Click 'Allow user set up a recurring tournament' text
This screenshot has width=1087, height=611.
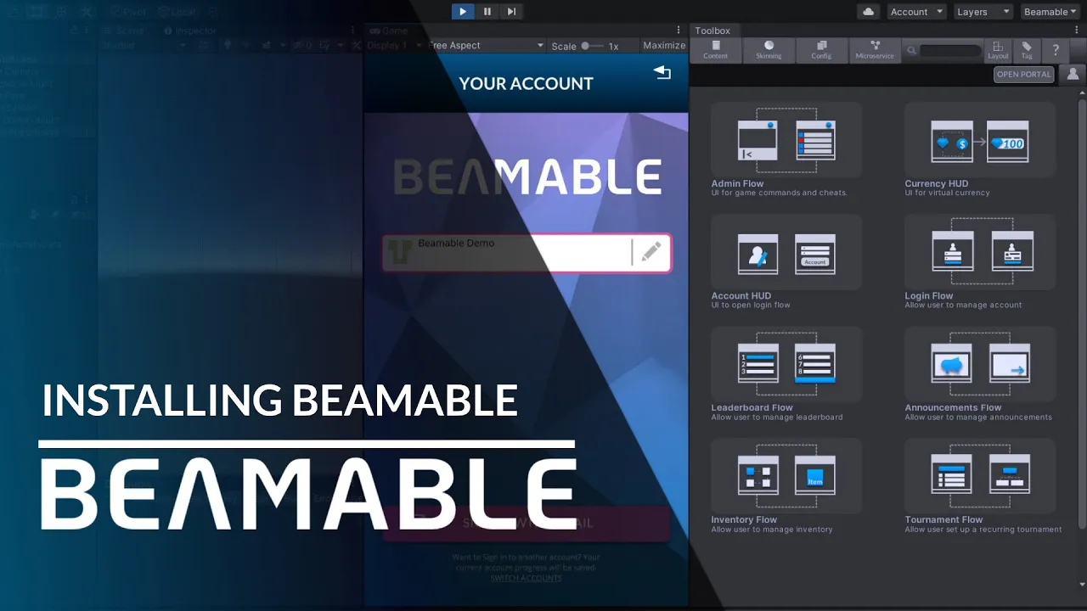coord(983,529)
